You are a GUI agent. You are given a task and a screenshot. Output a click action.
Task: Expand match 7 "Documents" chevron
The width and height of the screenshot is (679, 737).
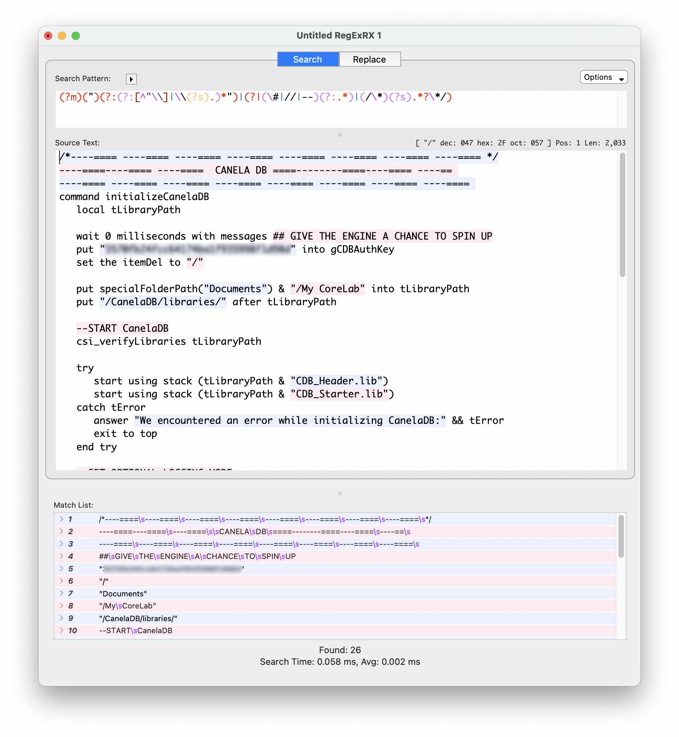pos(61,593)
